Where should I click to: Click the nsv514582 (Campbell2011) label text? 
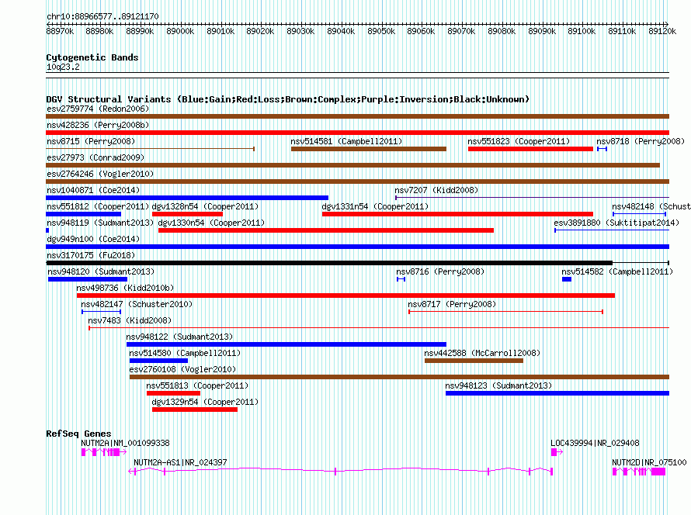tap(617, 271)
